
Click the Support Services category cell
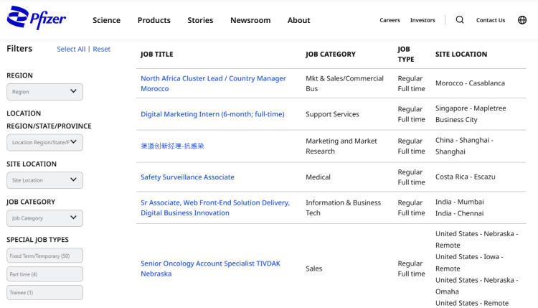point(332,114)
